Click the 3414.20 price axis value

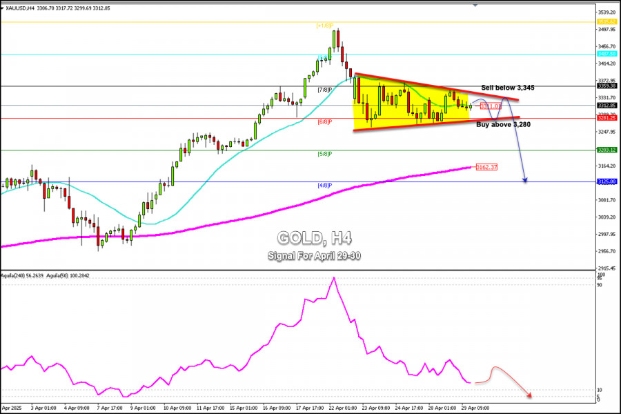click(x=607, y=63)
